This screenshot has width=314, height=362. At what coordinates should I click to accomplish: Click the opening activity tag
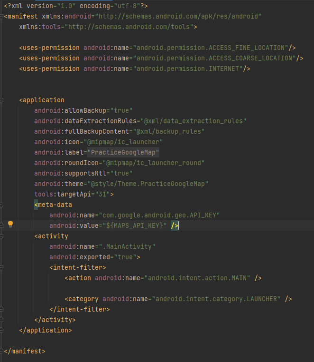click(51, 236)
